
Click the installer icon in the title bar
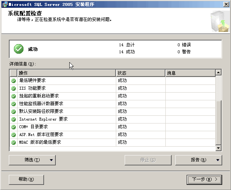(x=5, y=4)
